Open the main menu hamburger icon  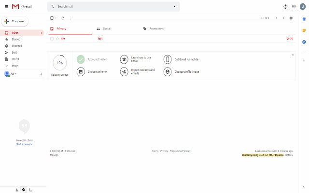tap(6, 6)
